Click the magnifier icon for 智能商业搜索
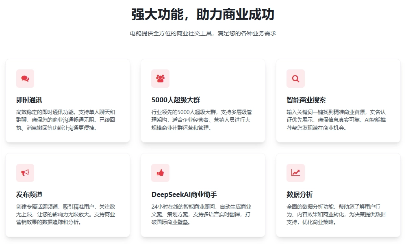 (x=295, y=79)
